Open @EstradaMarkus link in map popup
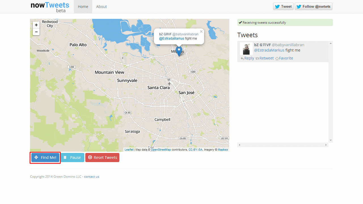The width and height of the screenshot is (363, 204). coord(172,39)
